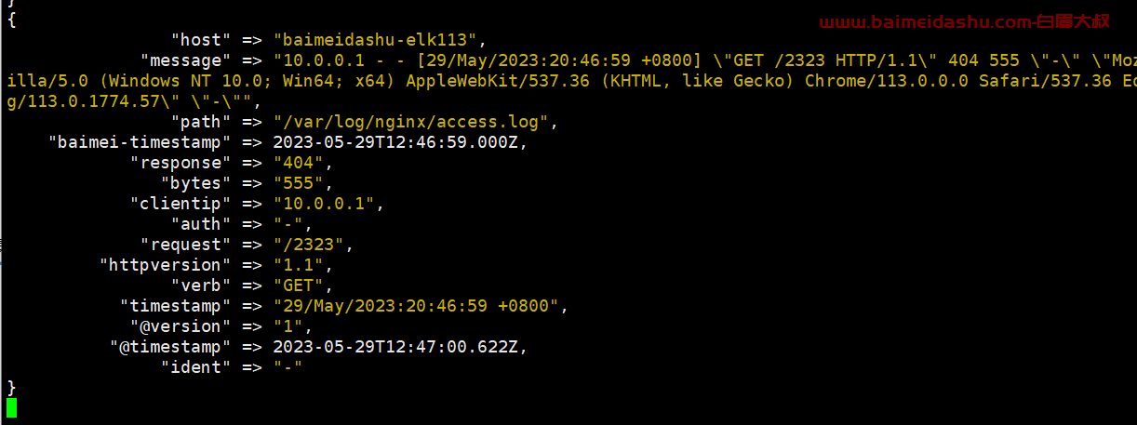Click the request value /2323
1137x425 pixels.
coord(313,245)
